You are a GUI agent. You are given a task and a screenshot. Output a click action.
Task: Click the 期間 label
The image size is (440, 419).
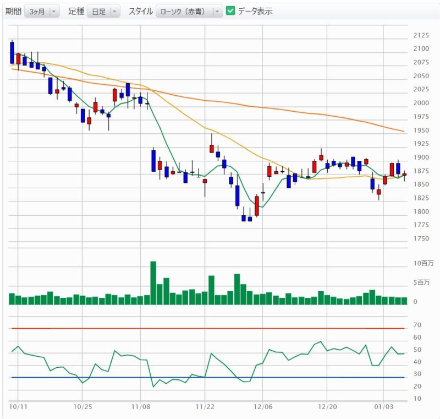(13, 11)
